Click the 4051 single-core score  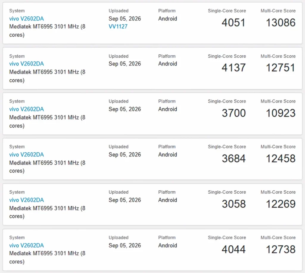coord(234,23)
